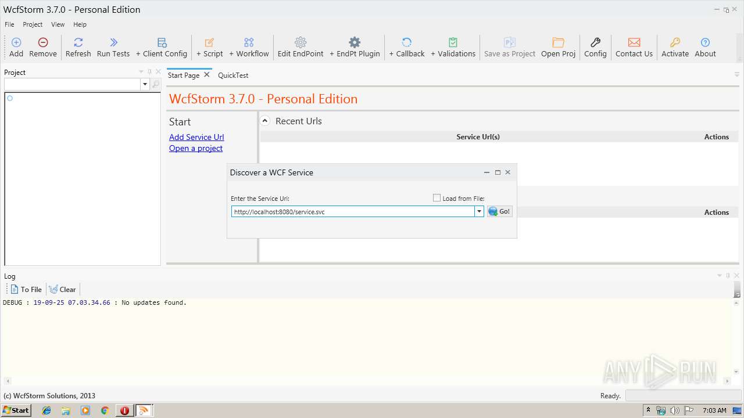Screen dimensions: 744x418
Task: Open Opera from the taskbar
Action: coord(124,410)
